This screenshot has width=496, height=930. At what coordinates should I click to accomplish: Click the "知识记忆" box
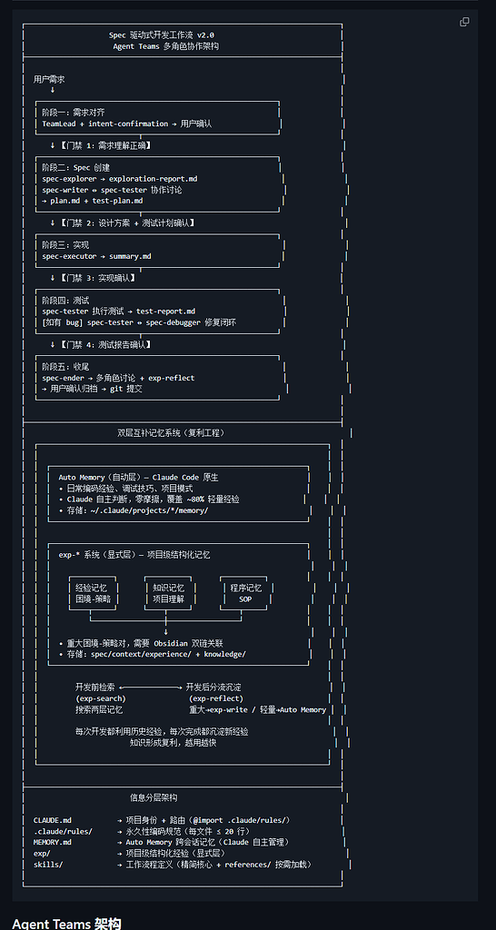(169, 594)
